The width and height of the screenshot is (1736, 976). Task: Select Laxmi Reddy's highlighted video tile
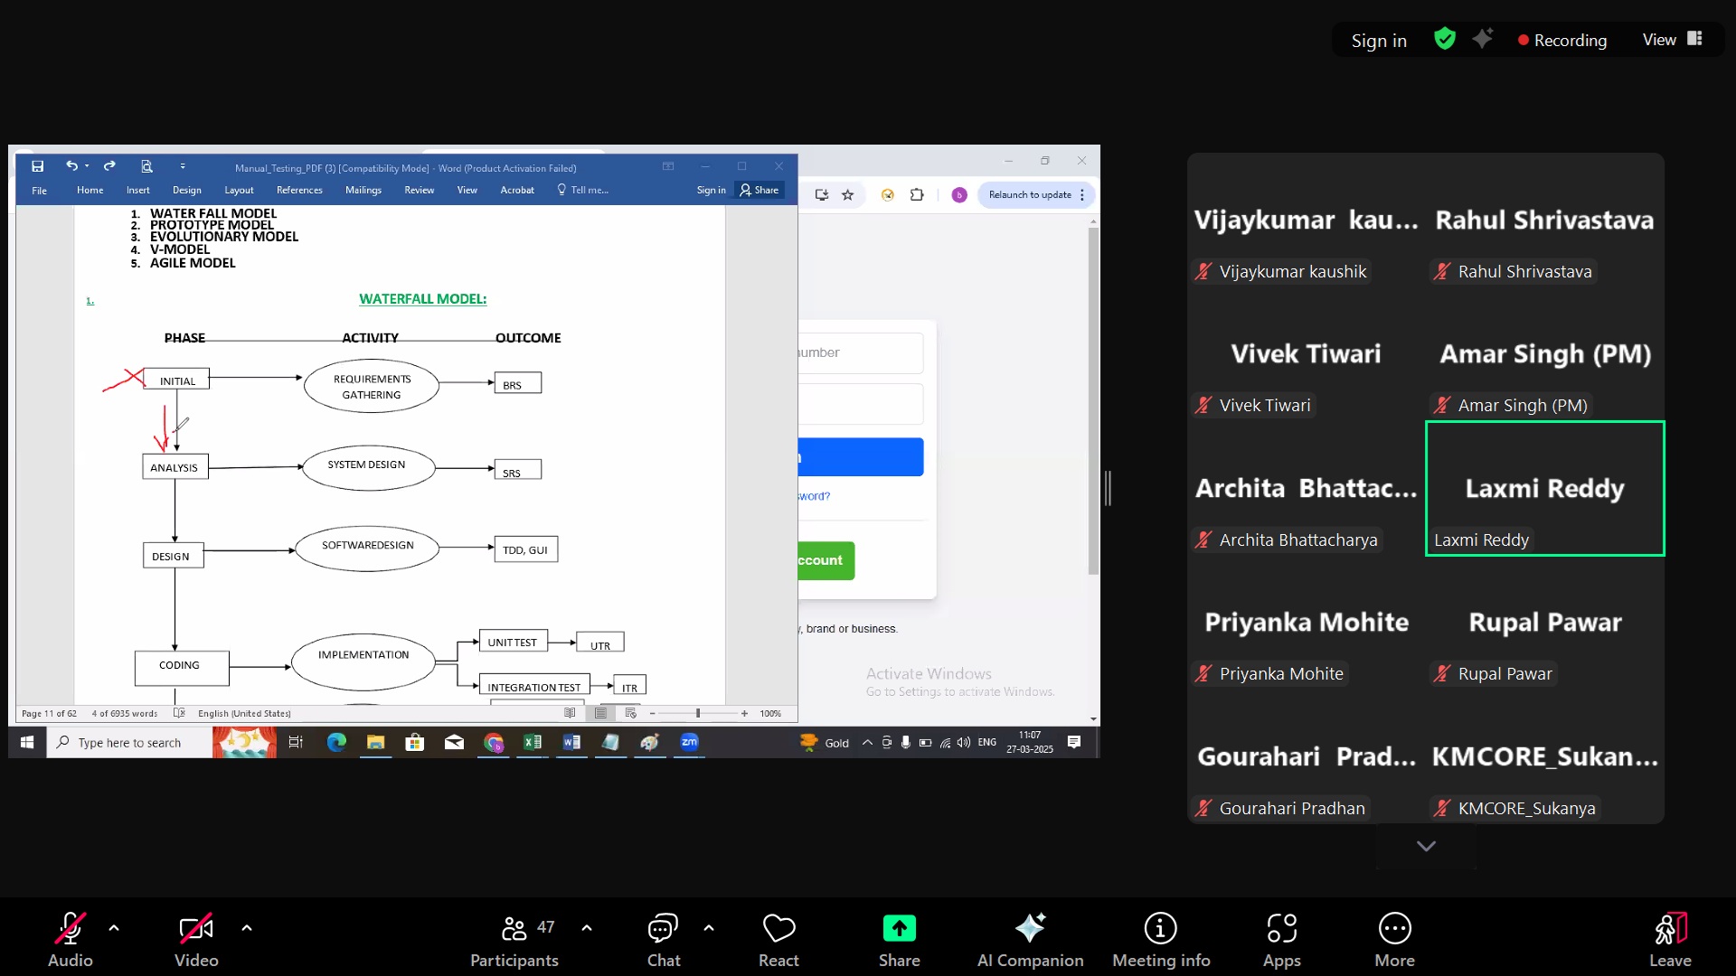pos(1544,489)
